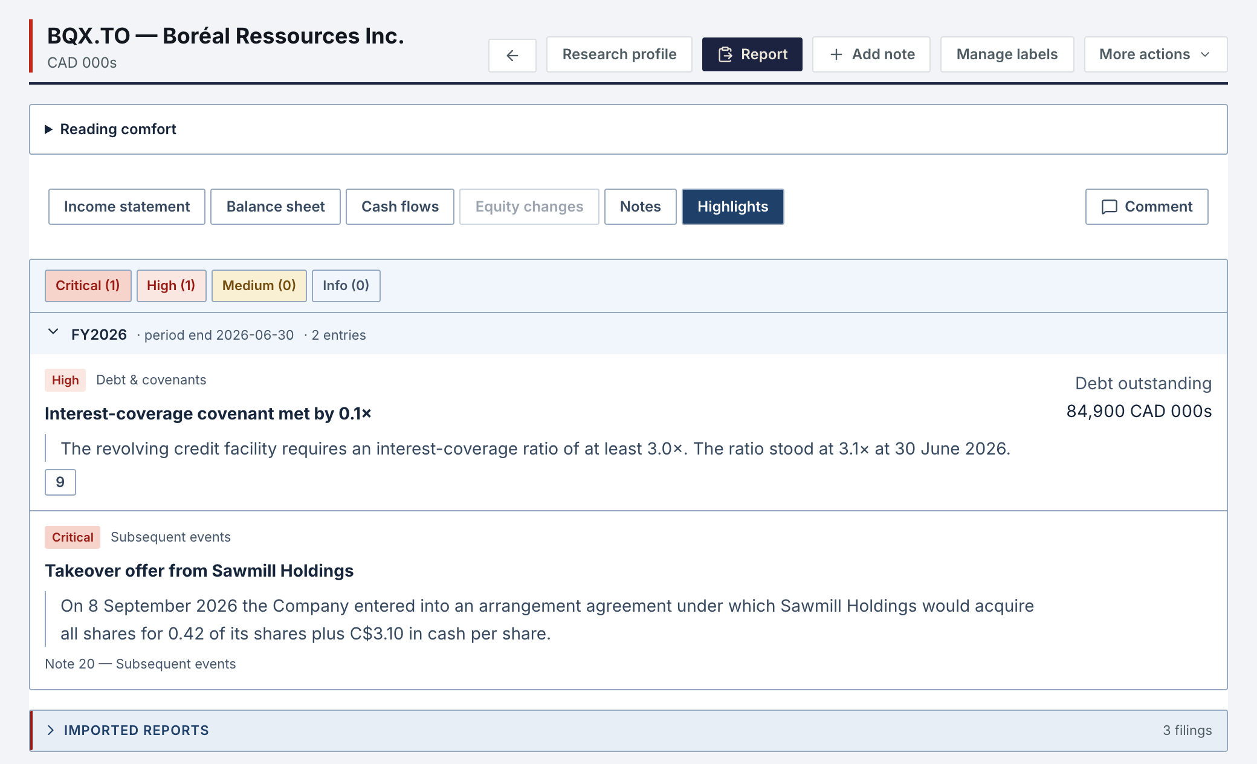The image size is (1257, 764).
Task: Click the Critical badge on takeover entry
Action: 73,537
